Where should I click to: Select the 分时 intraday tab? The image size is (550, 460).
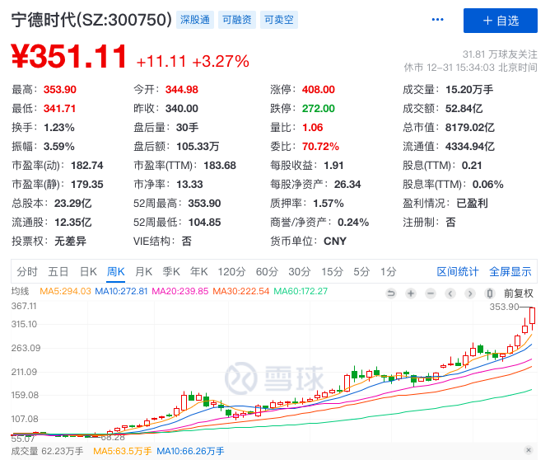[27, 271]
